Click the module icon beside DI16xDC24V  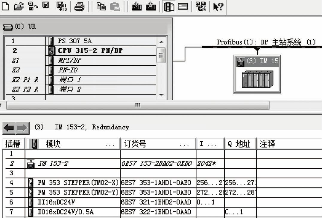pos(31,202)
